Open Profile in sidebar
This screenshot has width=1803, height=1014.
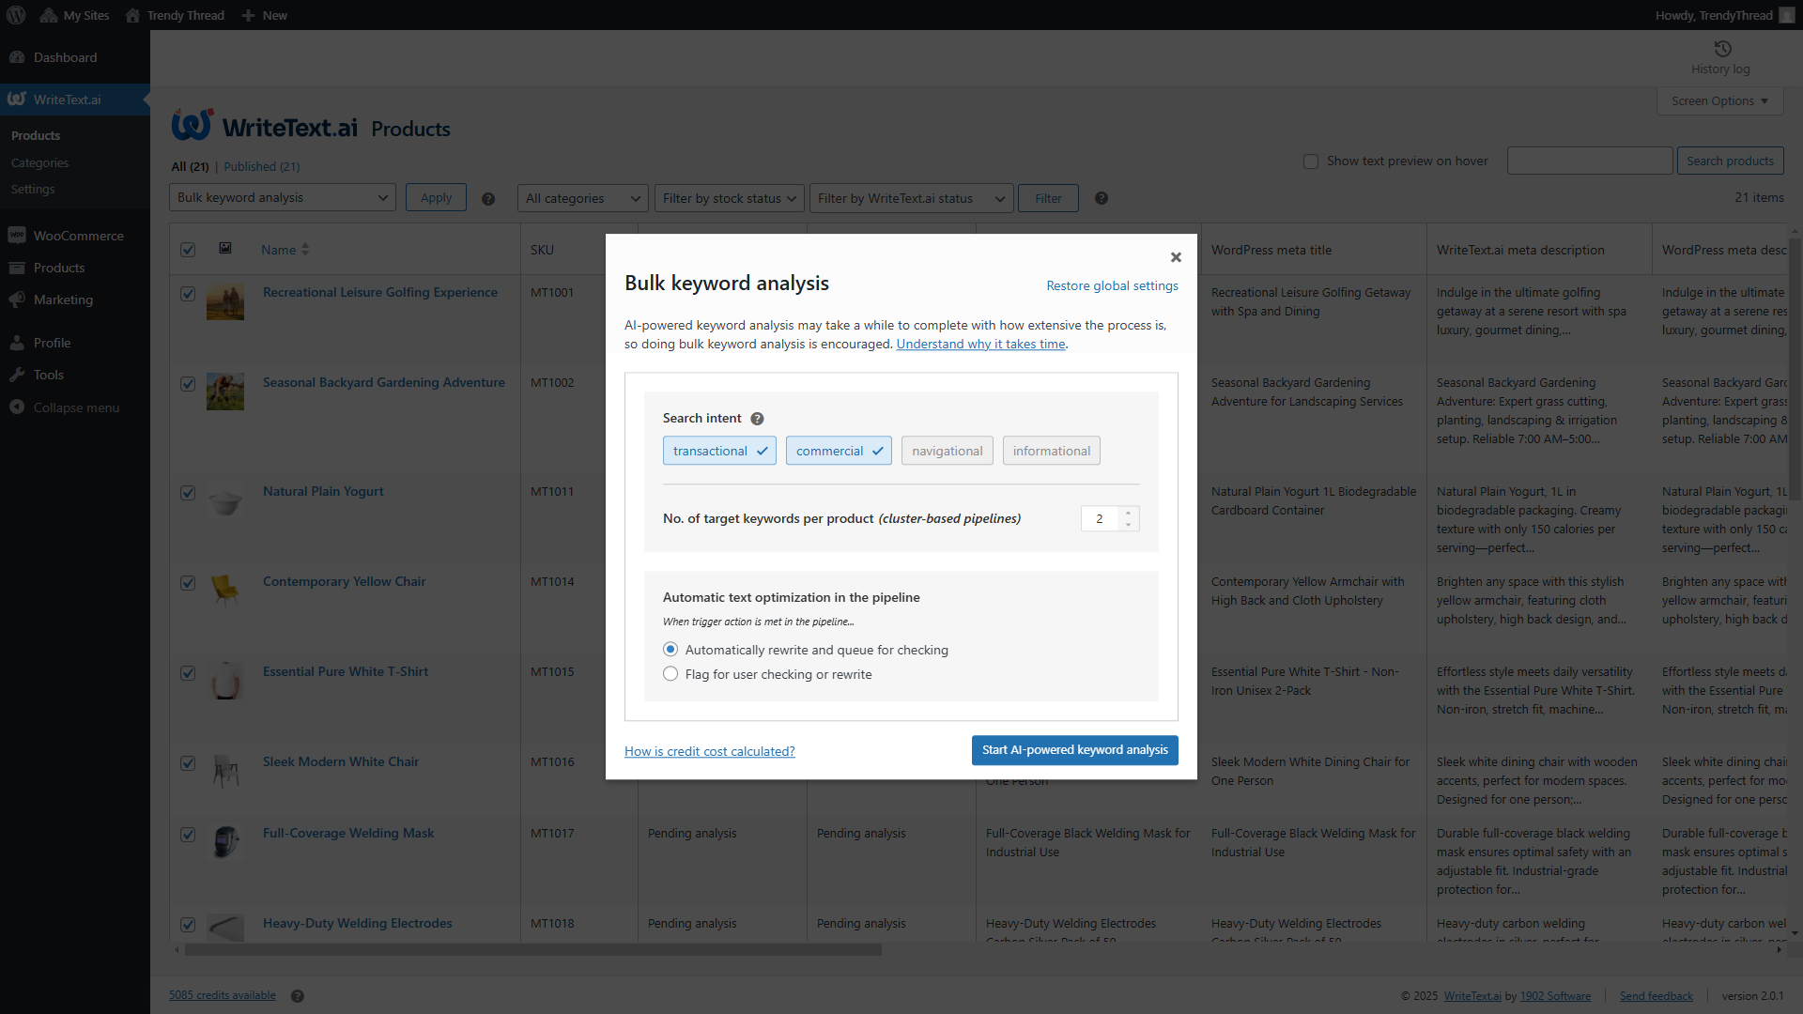coord(52,343)
